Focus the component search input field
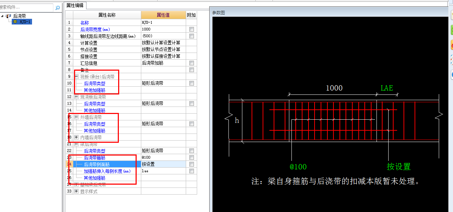This screenshot has height=212, width=453. click(27, 7)
